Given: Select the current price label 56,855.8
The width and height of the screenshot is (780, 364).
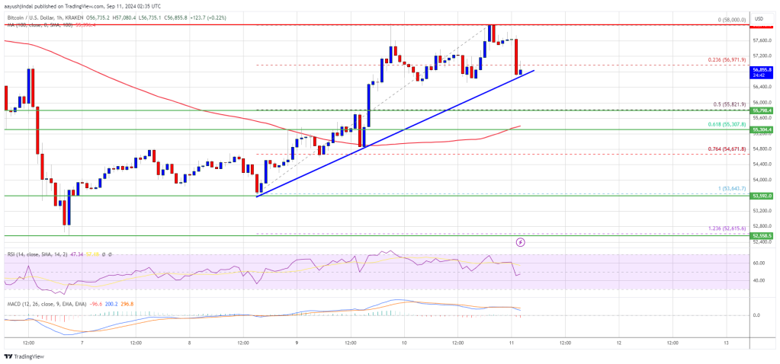Looking at the screenshot, I should [x=762, y=70].
